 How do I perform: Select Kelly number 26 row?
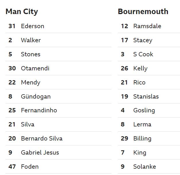tap(149, 68)
